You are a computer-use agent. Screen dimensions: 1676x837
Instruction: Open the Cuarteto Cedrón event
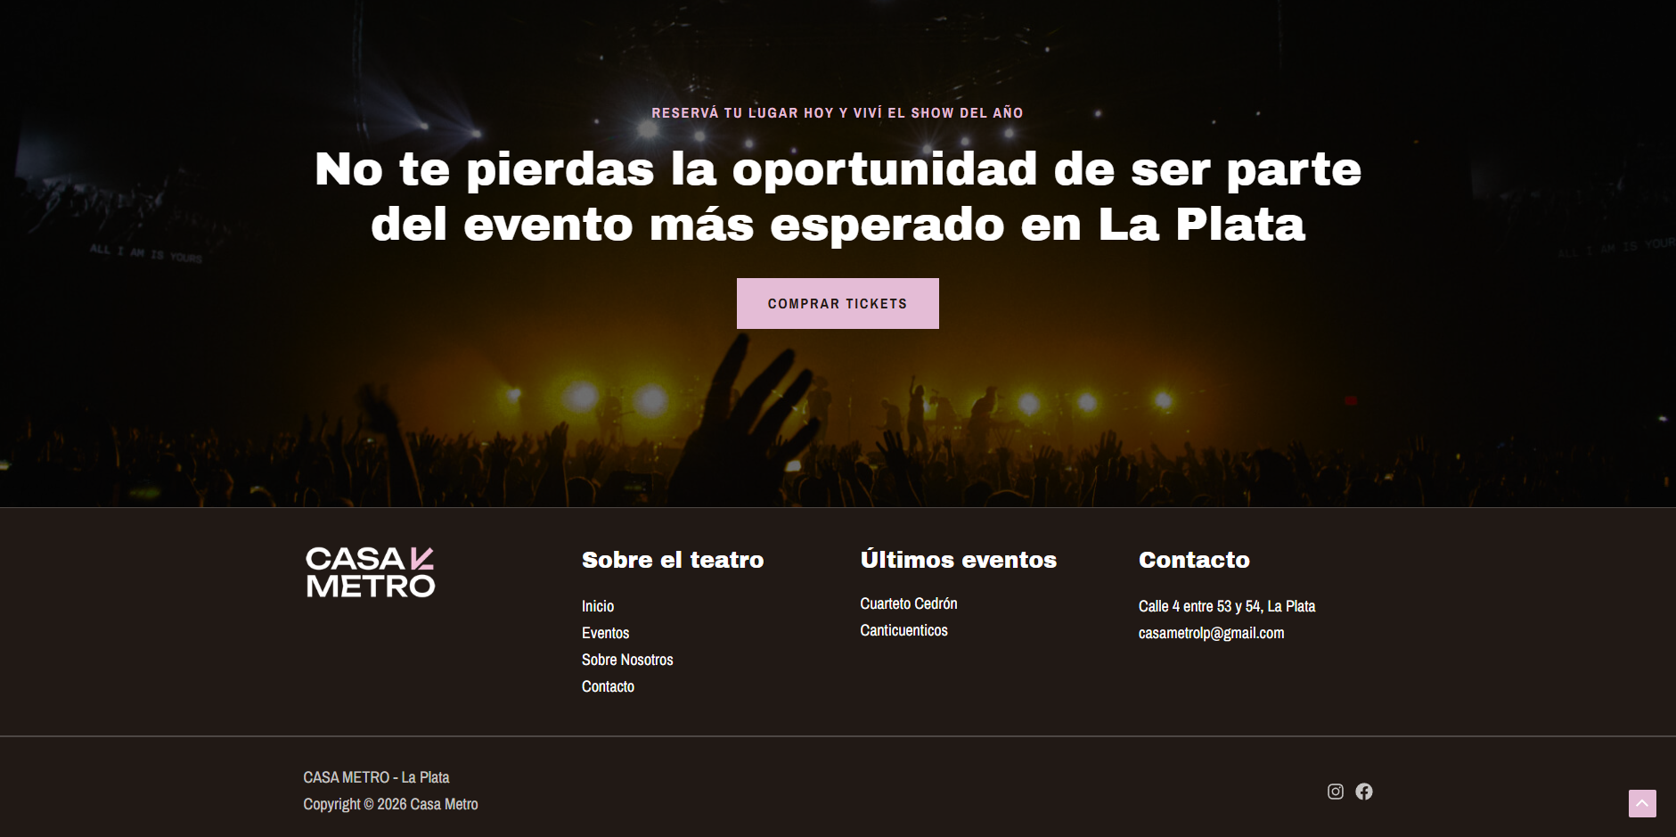[909, 603]
